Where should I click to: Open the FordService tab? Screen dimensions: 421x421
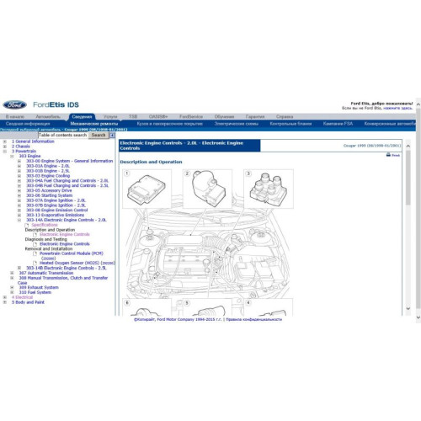(191, 116)
